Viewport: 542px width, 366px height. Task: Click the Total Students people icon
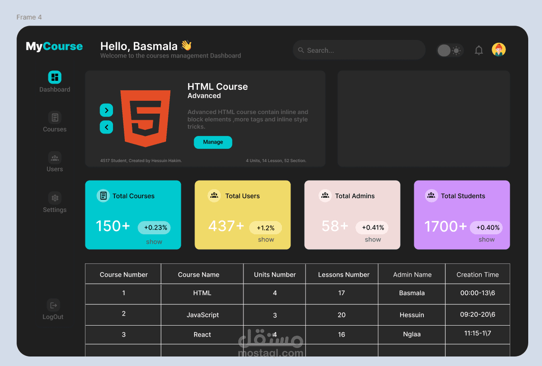point(431,196)
